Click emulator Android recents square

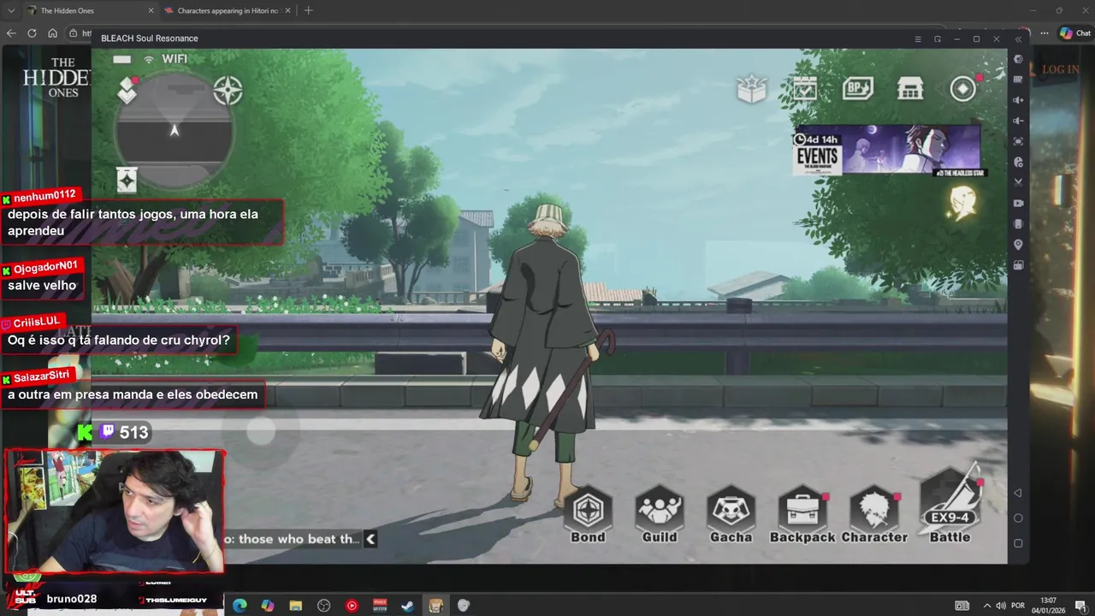click(x=1018, y=542)
